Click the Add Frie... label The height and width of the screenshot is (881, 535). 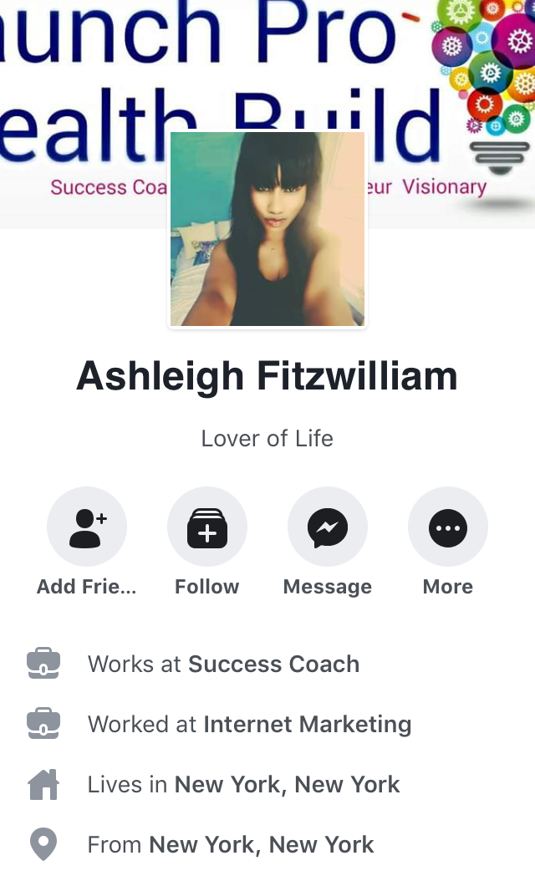(87, 587)
